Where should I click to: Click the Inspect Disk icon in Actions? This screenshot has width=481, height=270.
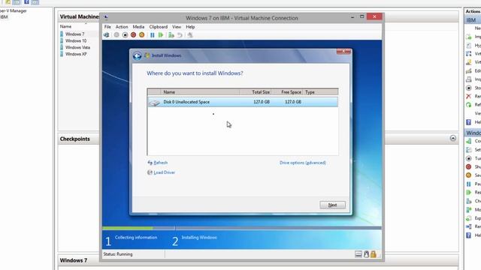click(x=468, y=79)
